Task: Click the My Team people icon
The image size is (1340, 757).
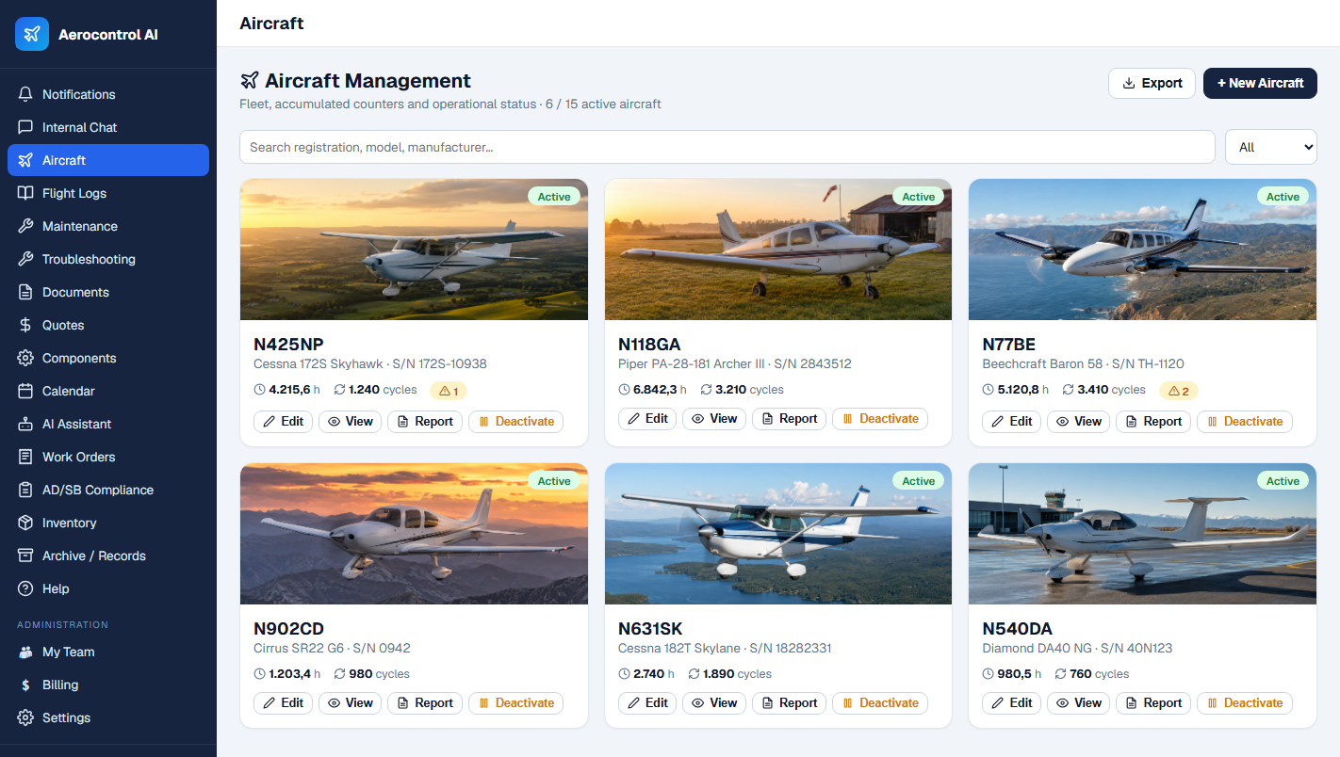Action: (25, 652)
